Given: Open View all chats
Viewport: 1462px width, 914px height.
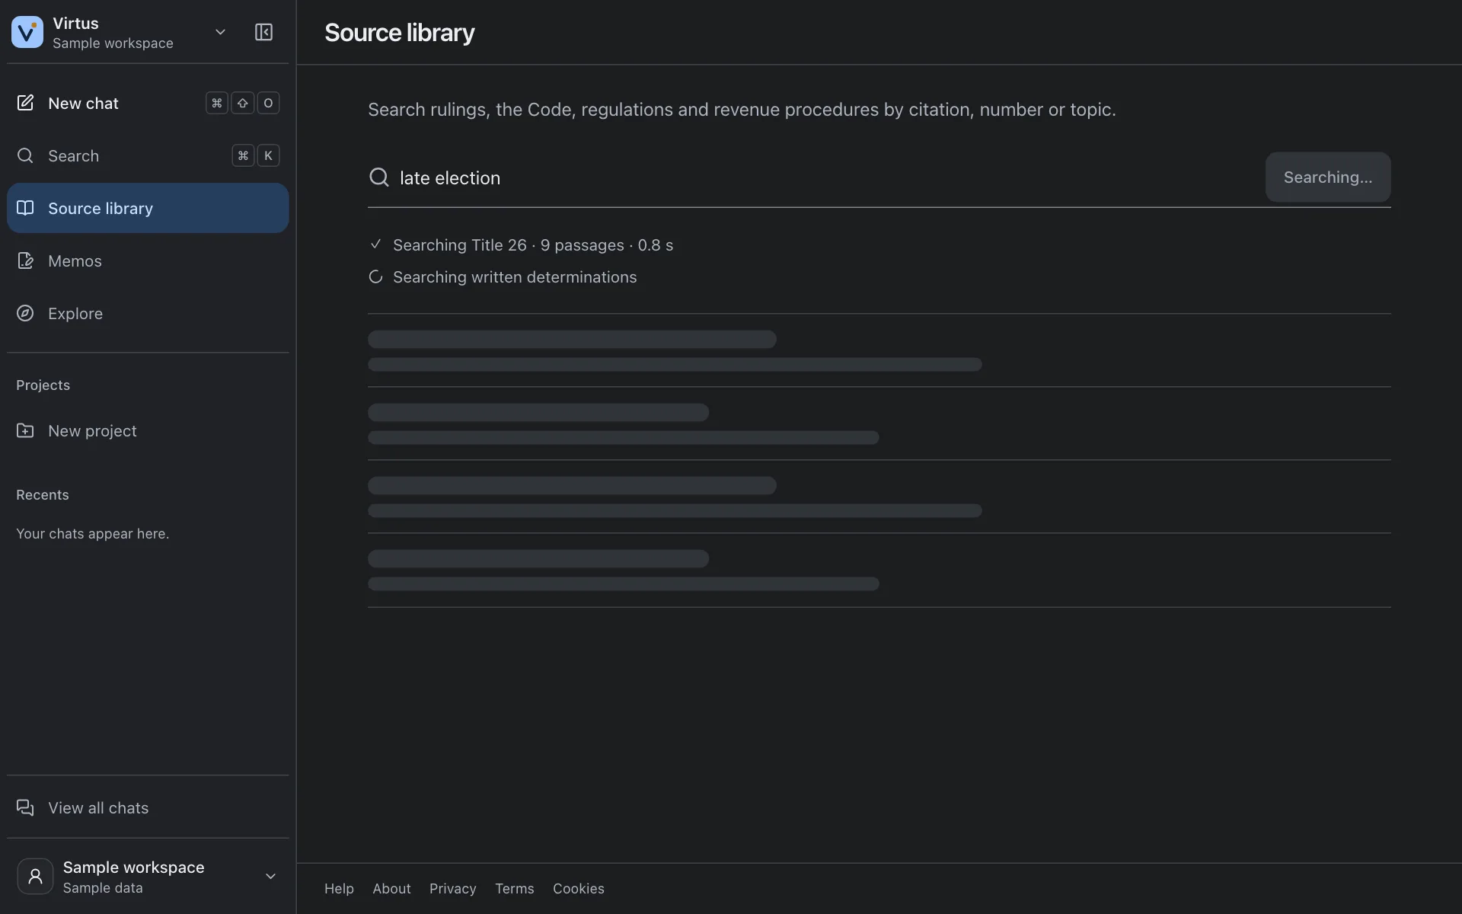Looking at the screenshot, I should (148, 807).
